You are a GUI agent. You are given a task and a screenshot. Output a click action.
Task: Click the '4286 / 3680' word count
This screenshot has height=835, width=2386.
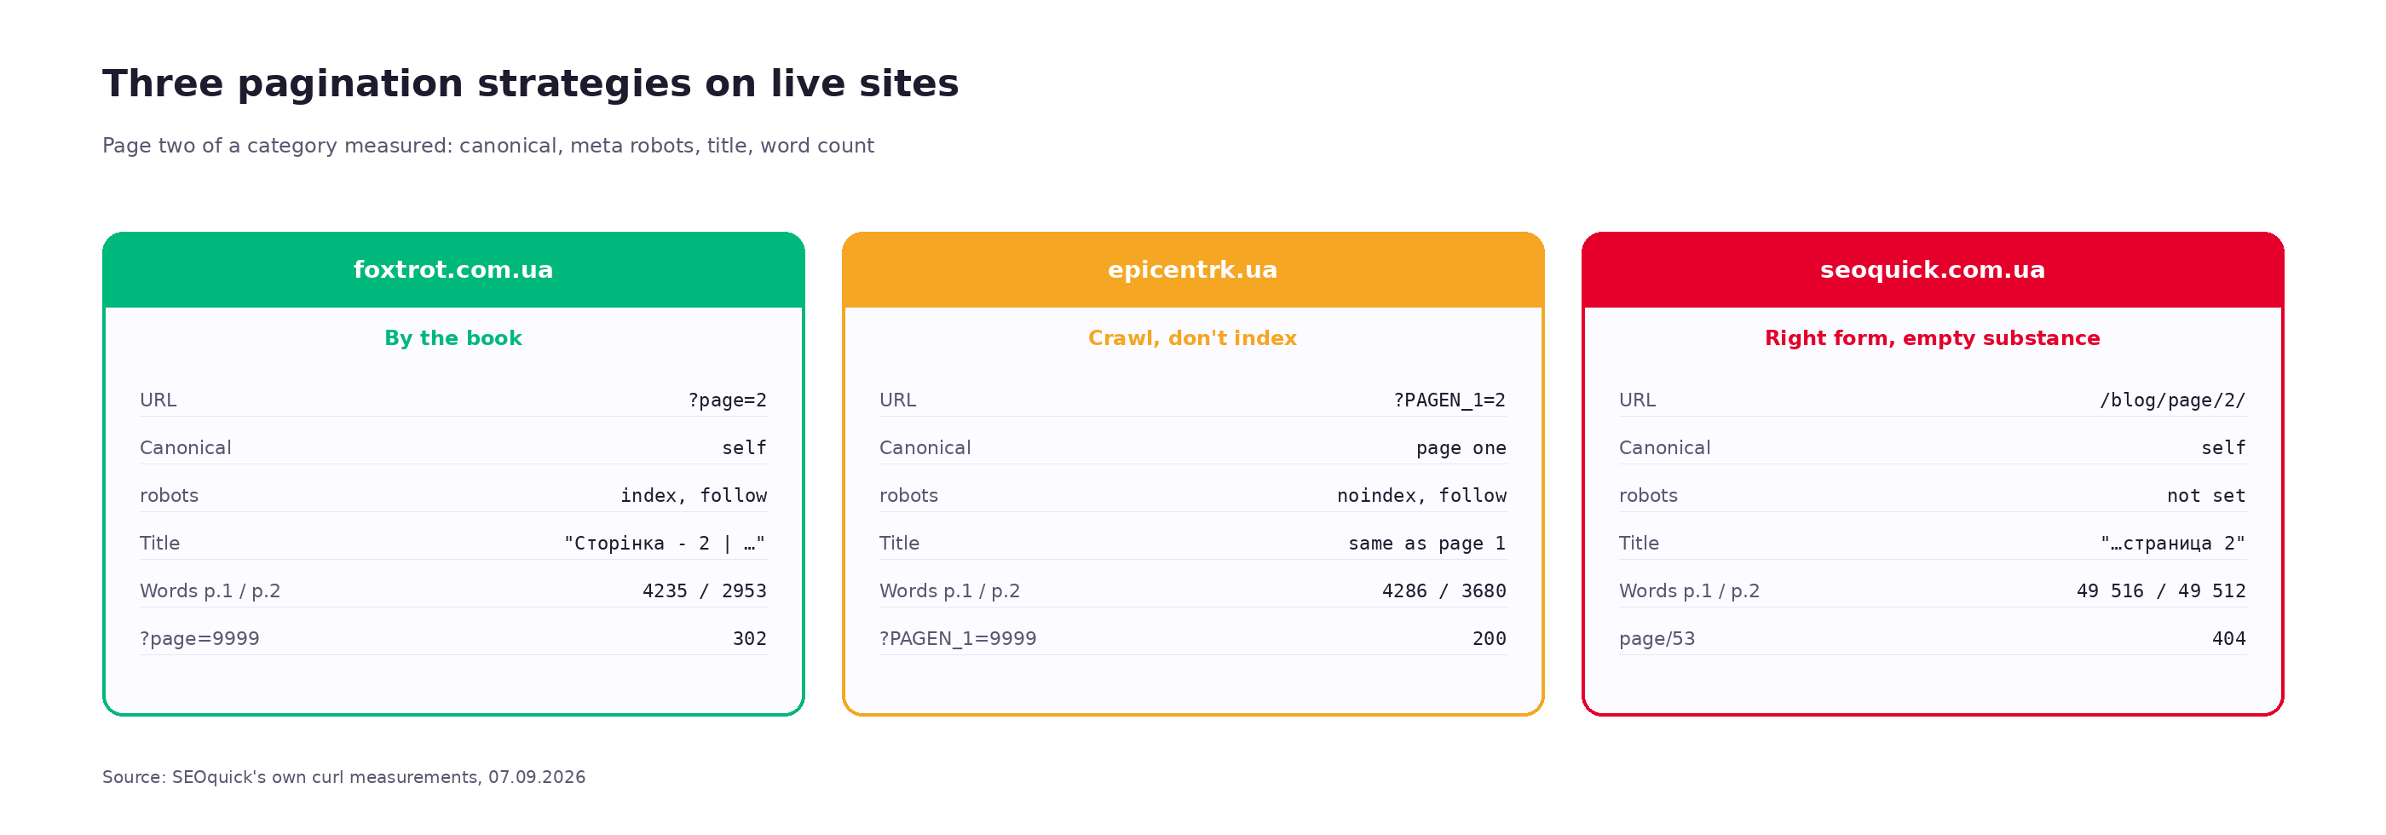[1444, 590]
